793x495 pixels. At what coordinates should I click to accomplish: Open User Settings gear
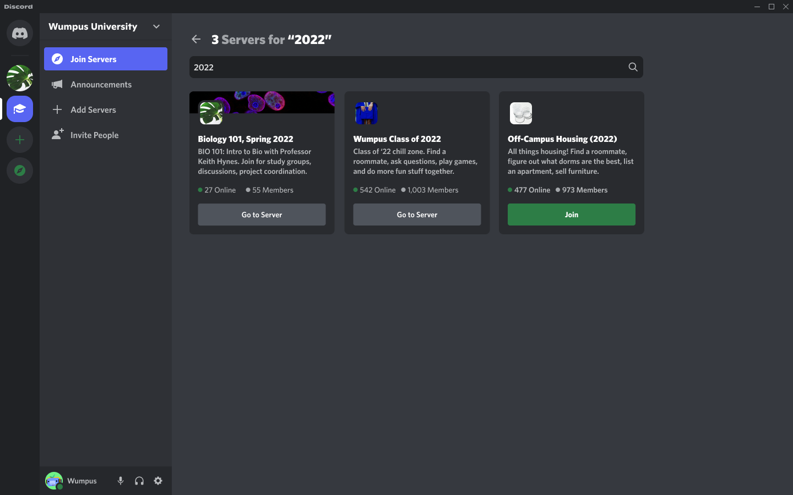click(157, 481)
